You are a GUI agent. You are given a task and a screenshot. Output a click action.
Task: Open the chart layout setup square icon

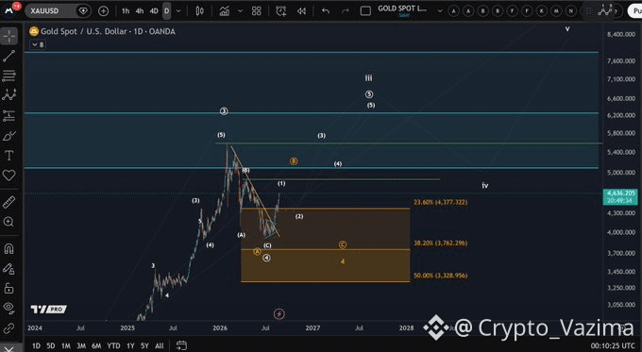[x=365, y=11]
